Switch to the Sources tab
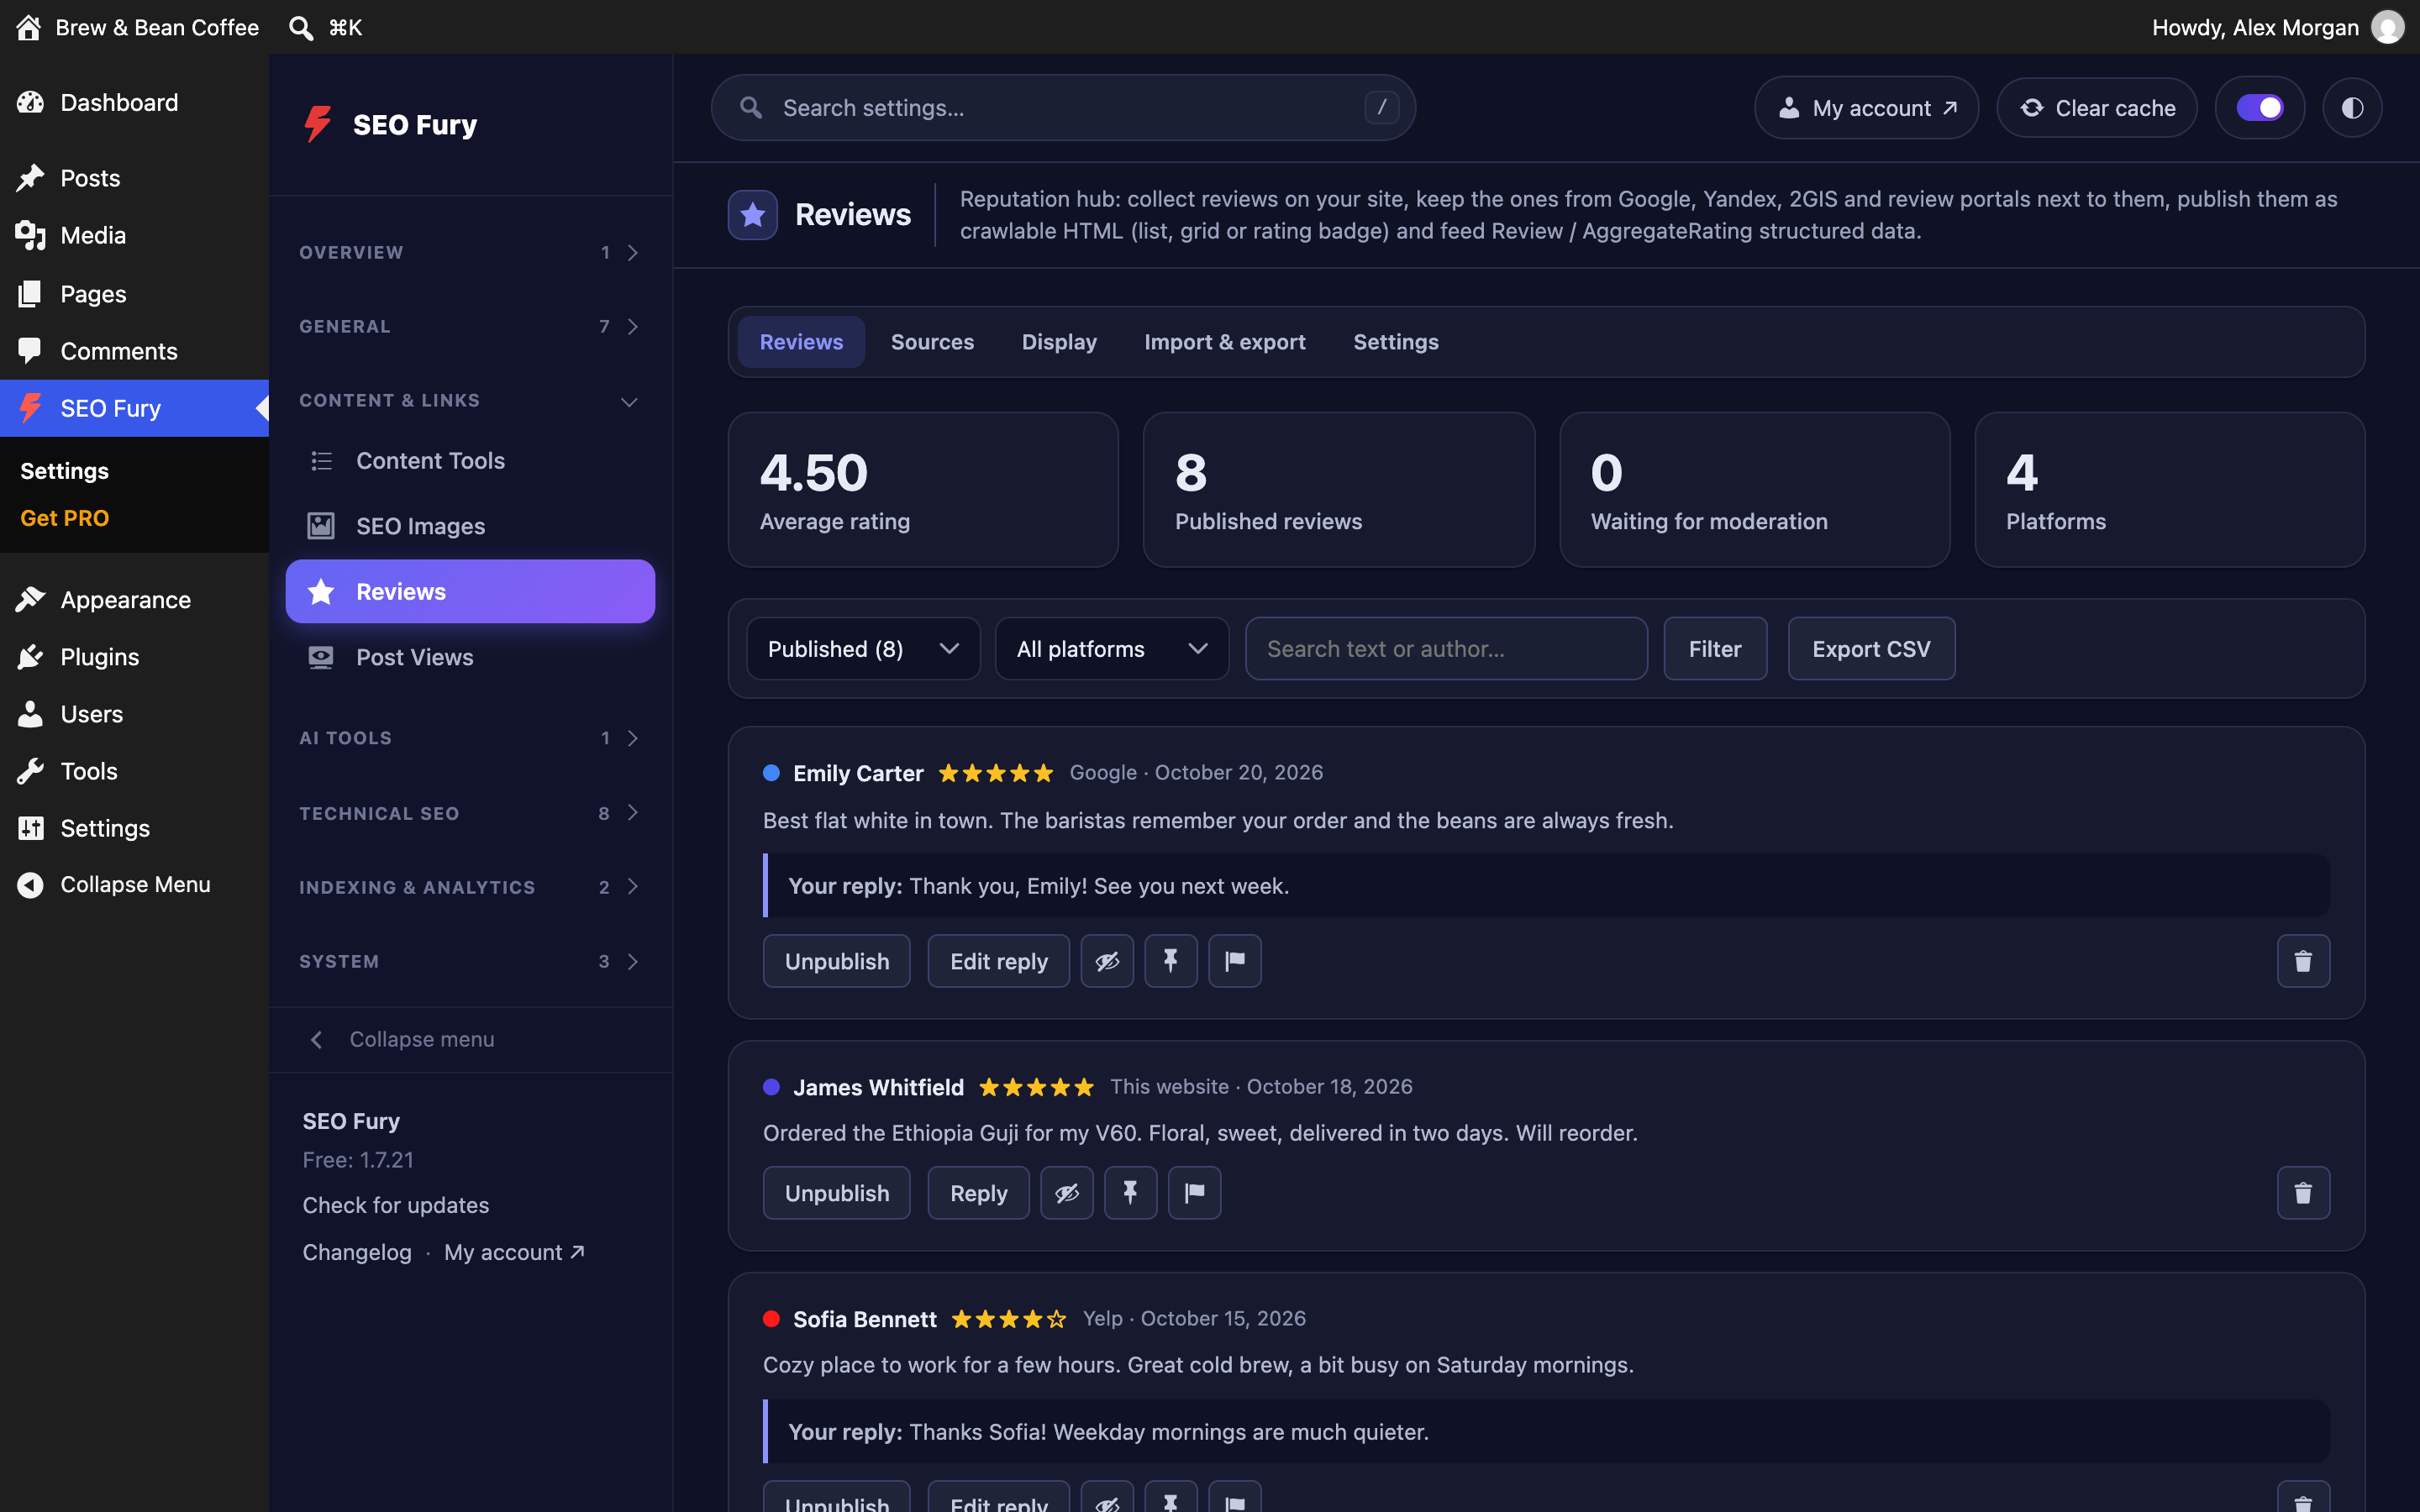The width and height of the screenshot is (2420, 1512). (x=932, y=342)
